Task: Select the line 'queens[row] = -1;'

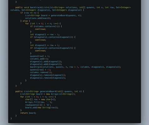Action: click(x=40, y=70)
